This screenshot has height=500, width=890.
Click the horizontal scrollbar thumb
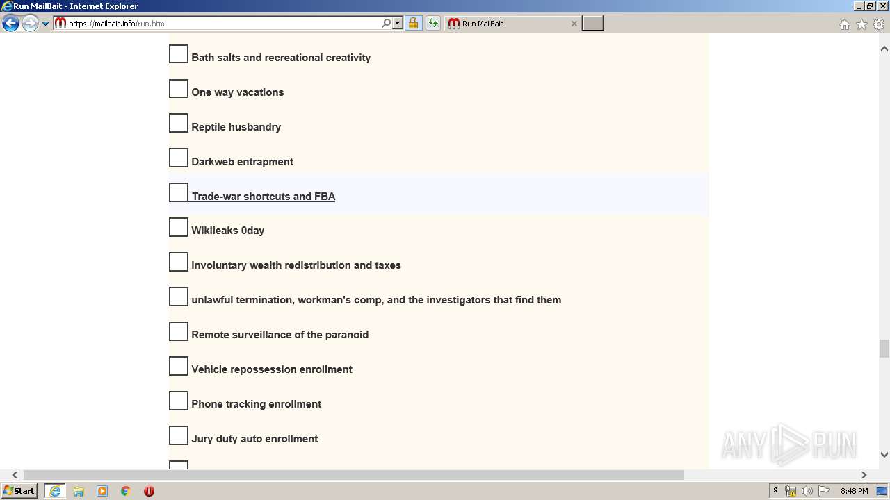tap(354, 475)
